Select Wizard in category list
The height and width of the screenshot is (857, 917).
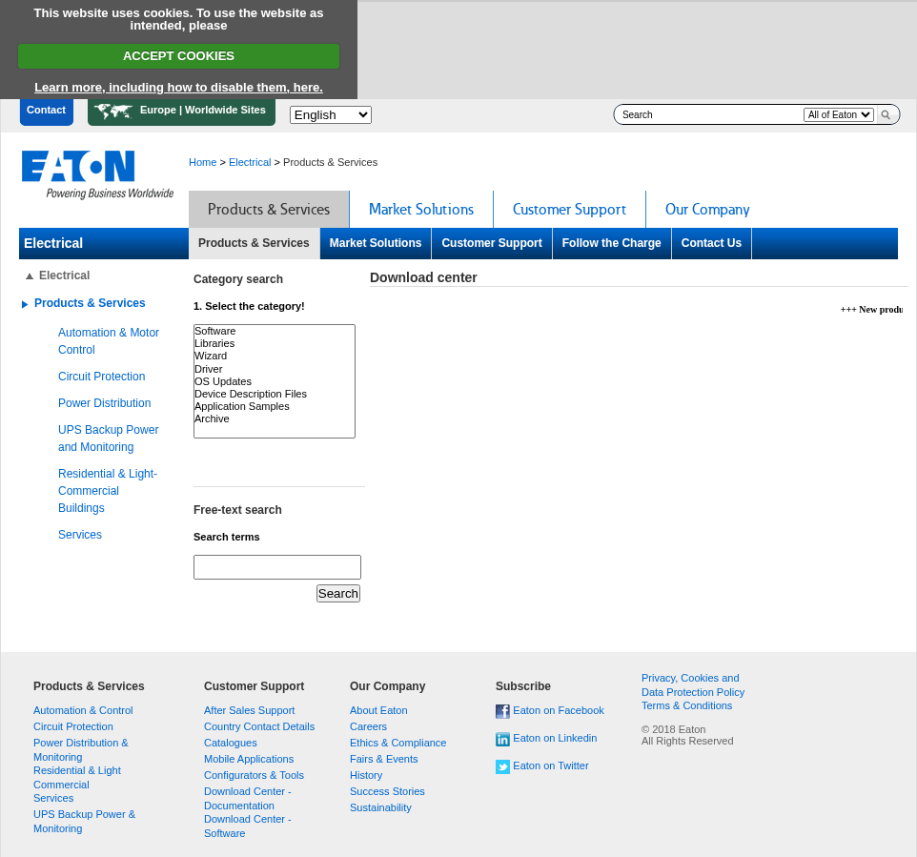(x=275, y=356)
